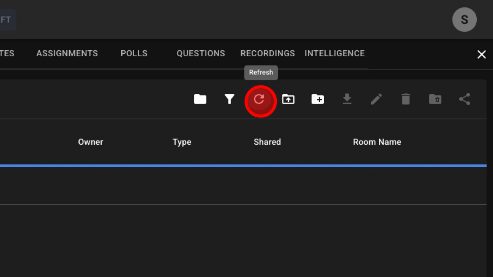Click the pencil edit icon
Viewport: 493px width, 277px height.
(x=376, y=99)
